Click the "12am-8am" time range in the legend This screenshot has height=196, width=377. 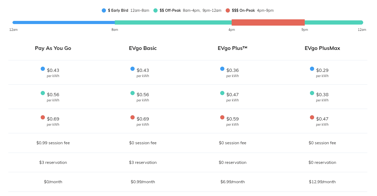click(140, 10)
